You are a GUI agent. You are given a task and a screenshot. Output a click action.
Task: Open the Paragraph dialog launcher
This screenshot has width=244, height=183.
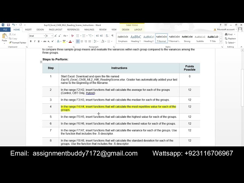pos(114,47)
